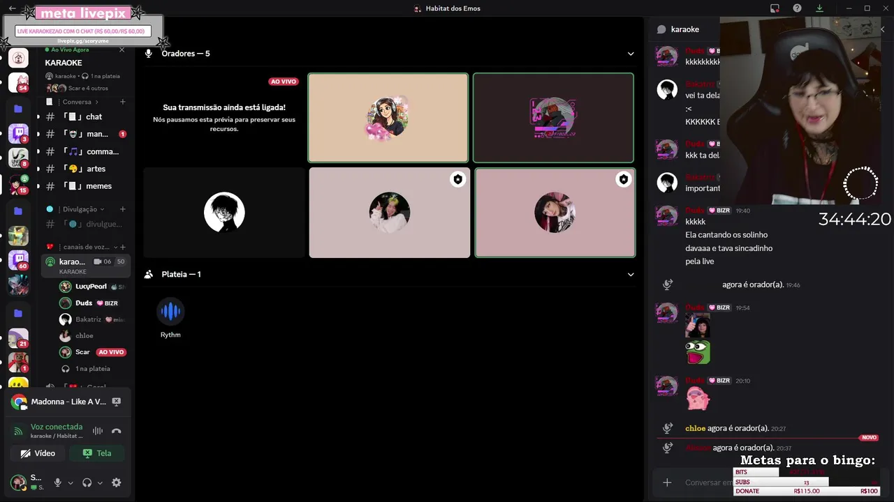Expand the second server folder icon
The image size is (894, 502).
click(18, 211)
